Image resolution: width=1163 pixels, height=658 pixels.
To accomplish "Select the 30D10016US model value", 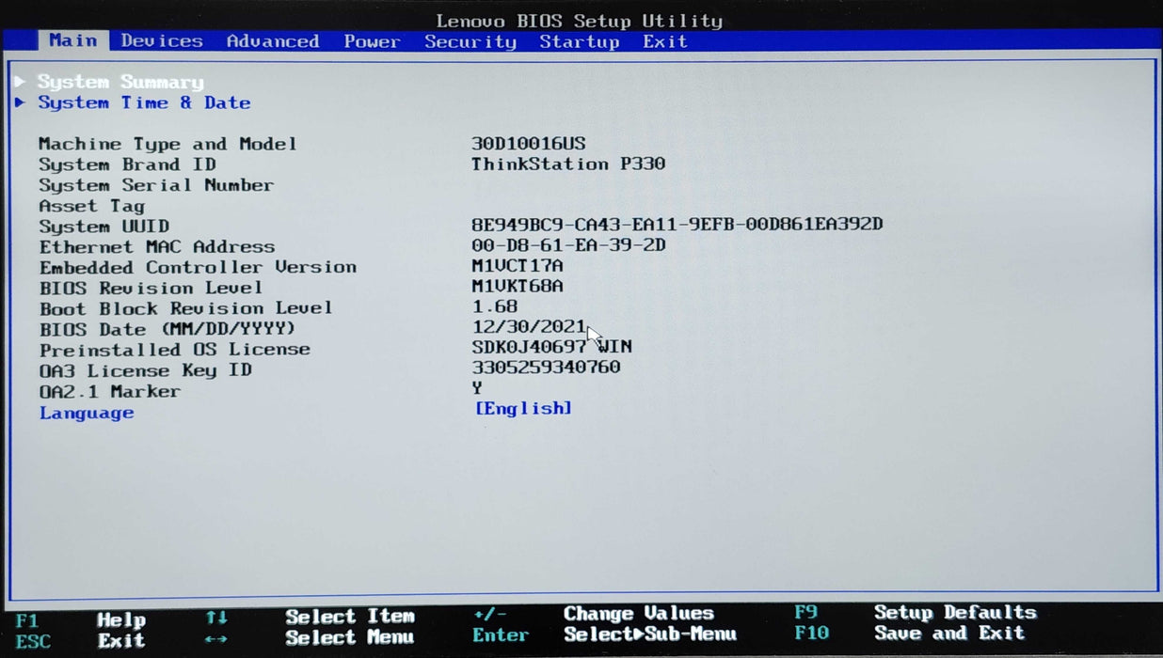I will tap(528, 143).
